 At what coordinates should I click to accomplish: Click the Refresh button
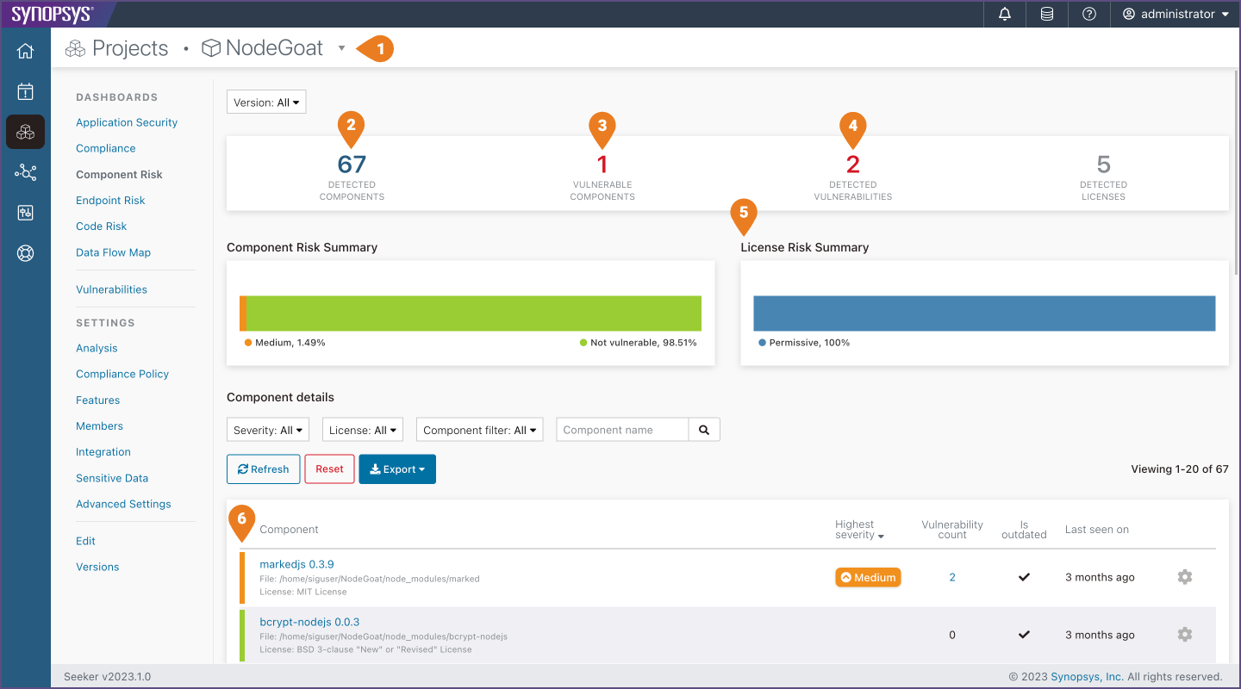click(264, 469)
